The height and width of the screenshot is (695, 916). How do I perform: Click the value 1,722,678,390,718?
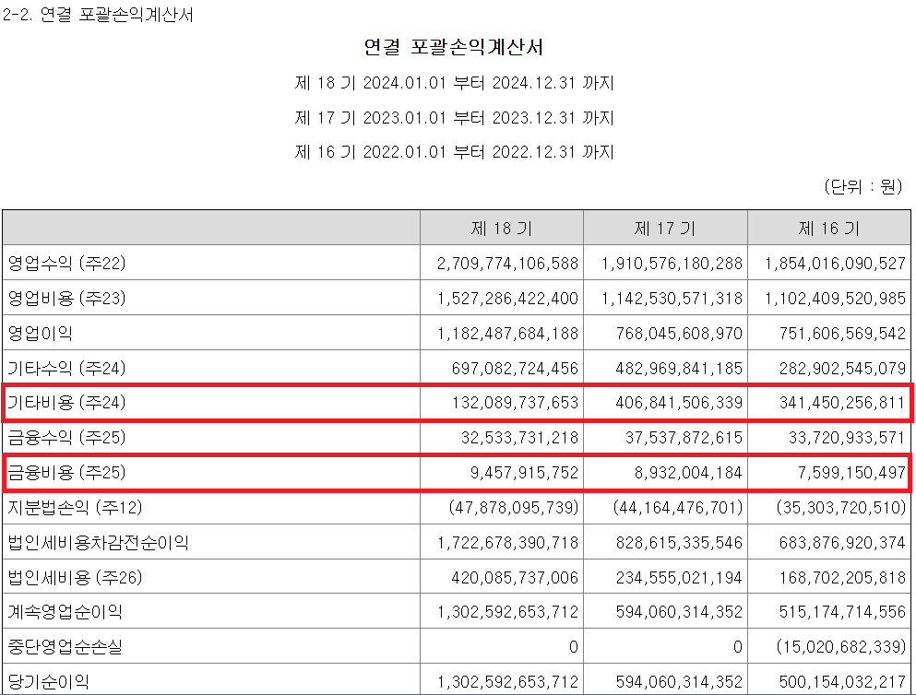(x=507, y=543)
